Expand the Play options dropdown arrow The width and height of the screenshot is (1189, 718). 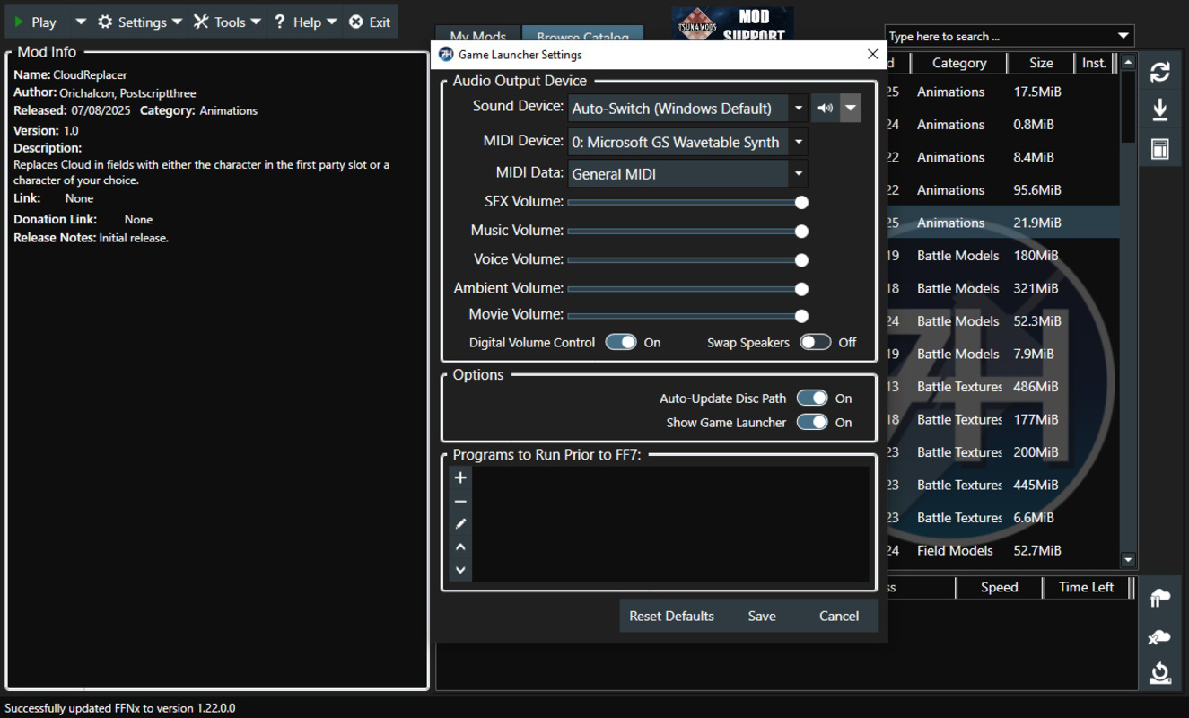[80, 22]
